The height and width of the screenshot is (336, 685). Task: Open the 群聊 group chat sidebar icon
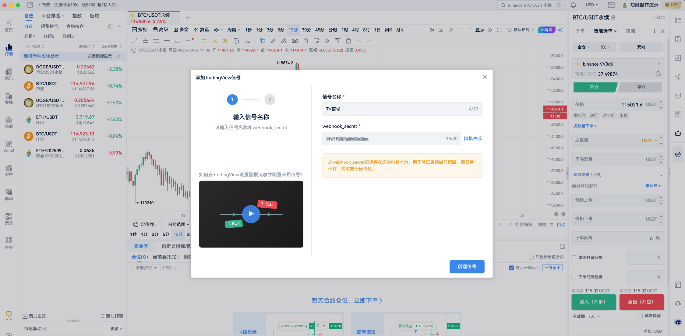tap(9, 195)
